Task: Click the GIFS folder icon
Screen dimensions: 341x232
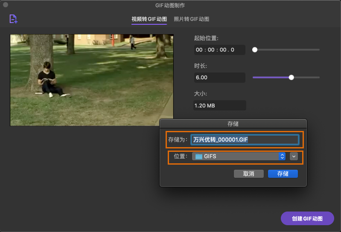Action: point(199,157)
